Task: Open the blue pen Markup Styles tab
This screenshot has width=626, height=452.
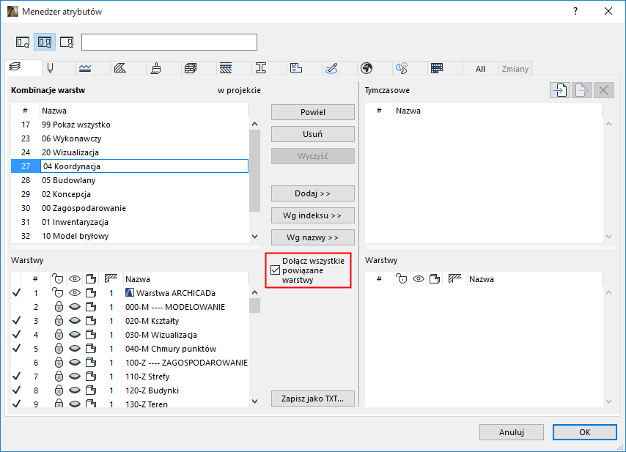Action: [331, 68]
